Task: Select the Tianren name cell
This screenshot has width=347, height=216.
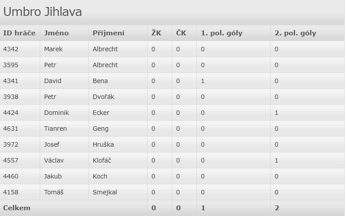Action: point(56,129)
